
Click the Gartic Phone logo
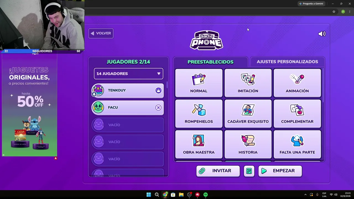coord(206,40)
